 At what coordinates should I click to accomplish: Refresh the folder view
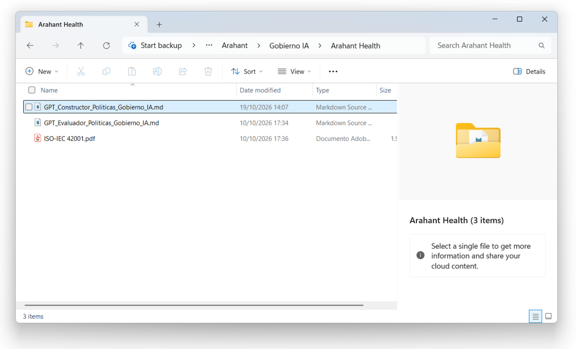pyautogui.click(x=106, y=45)
